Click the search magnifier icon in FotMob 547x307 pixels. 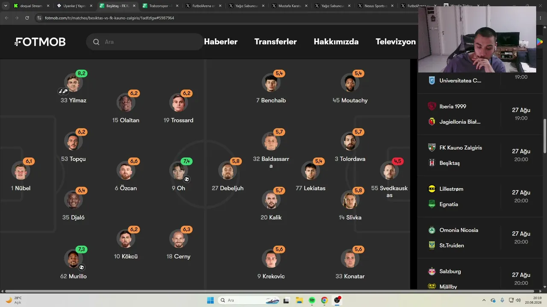click(x=96, y=42)
